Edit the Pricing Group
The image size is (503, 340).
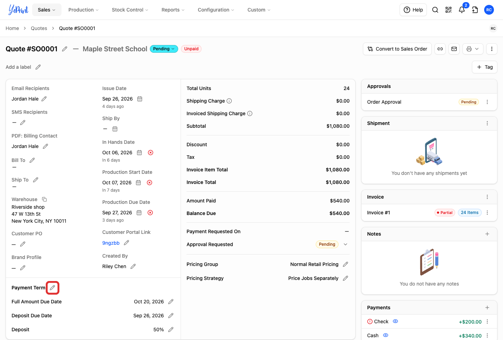[x=345, y=264]
